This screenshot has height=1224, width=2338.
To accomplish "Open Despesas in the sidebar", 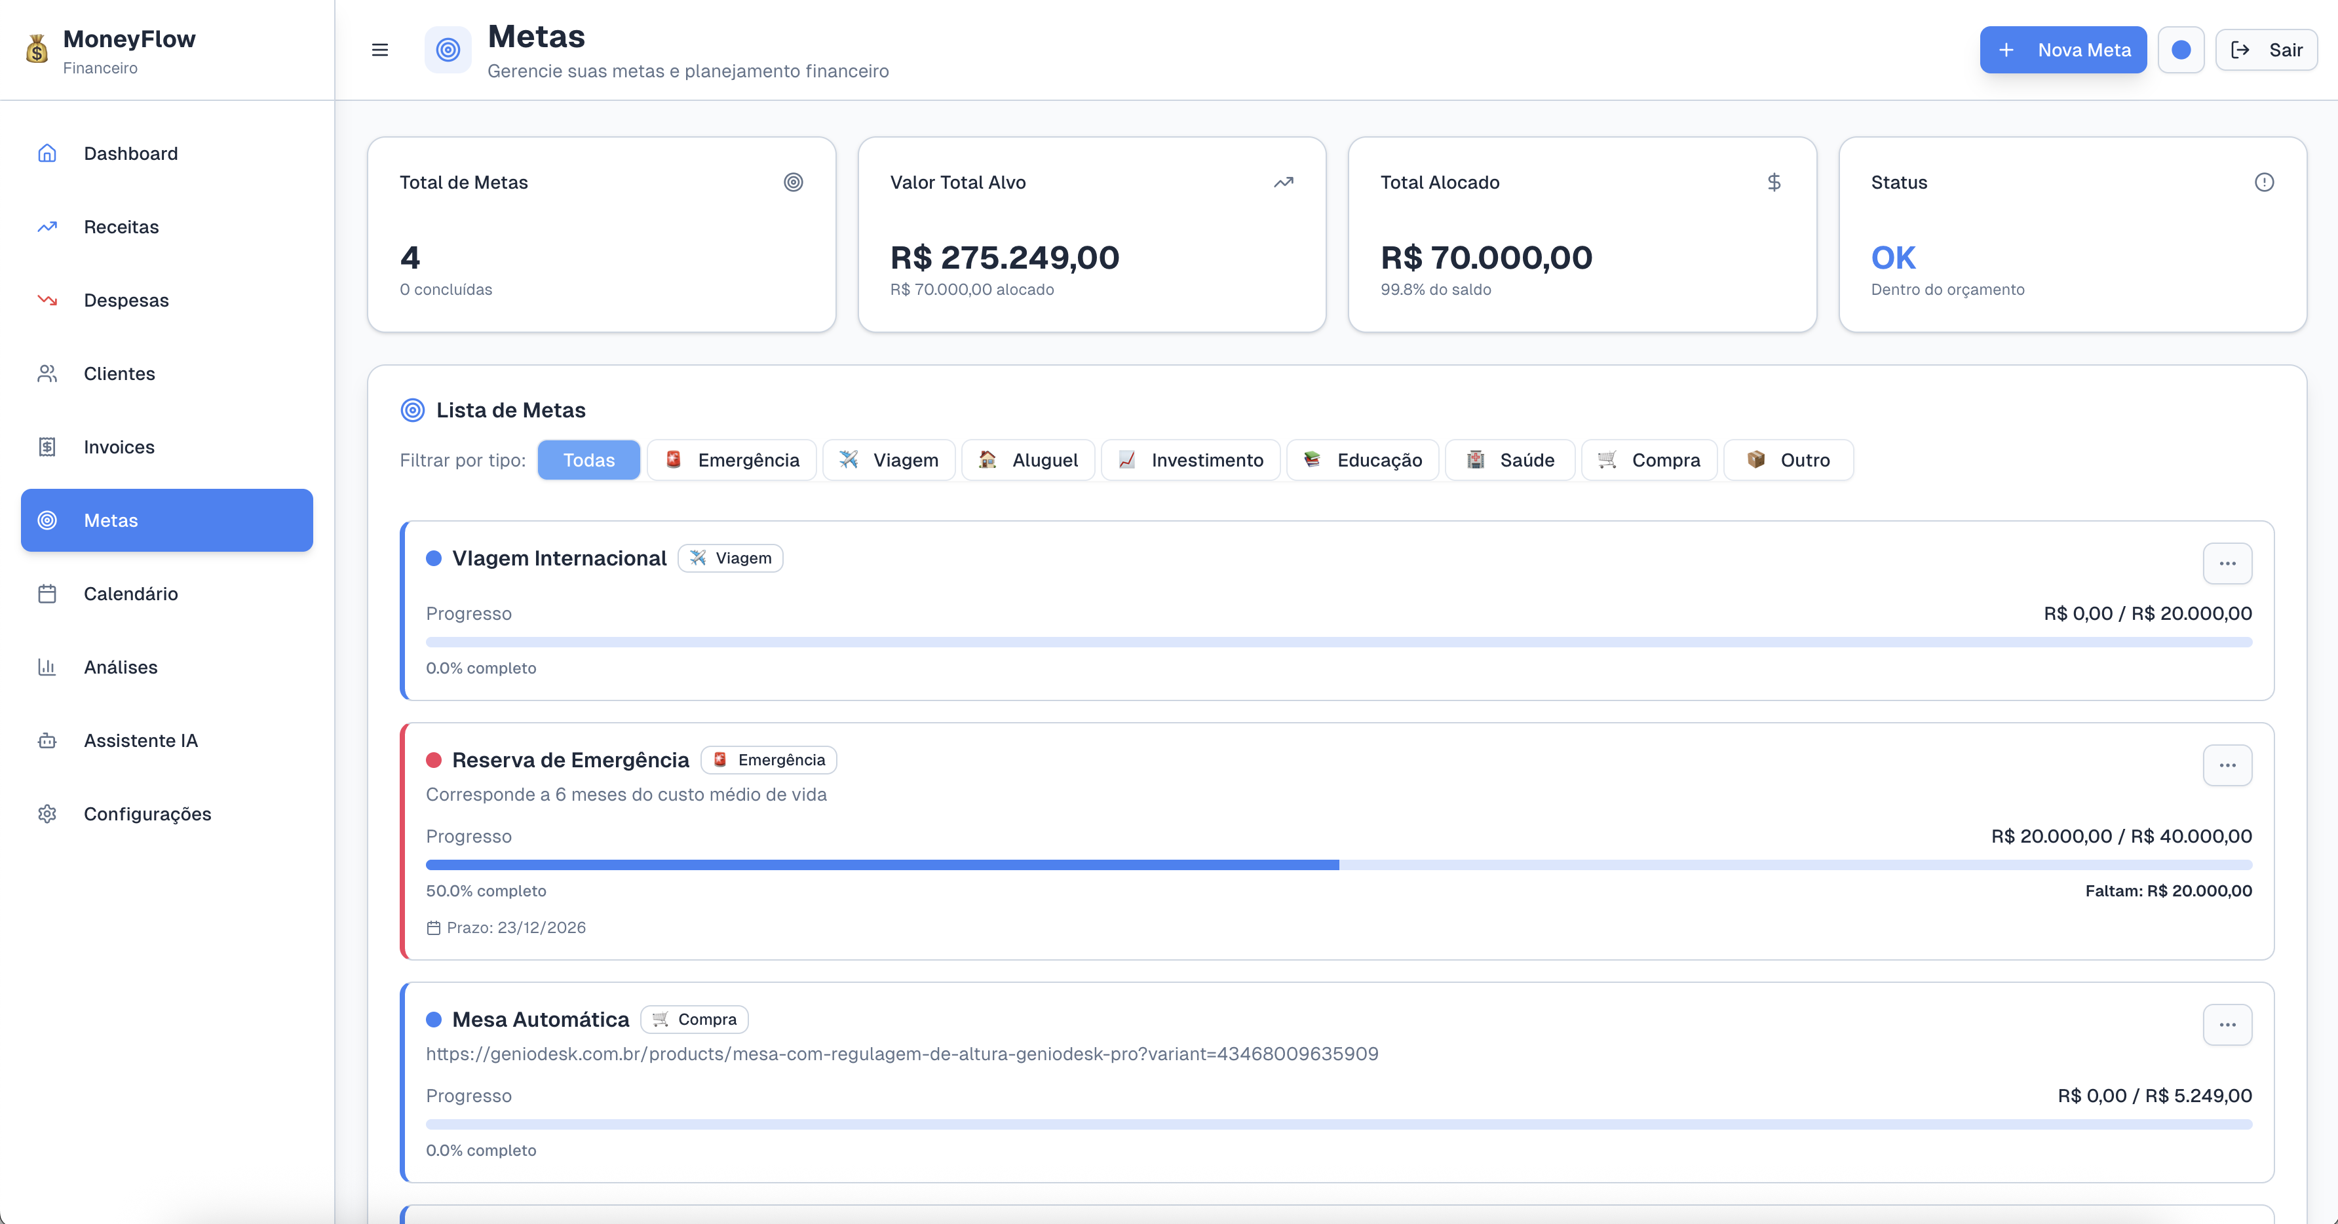I will (x=167, y=300).
